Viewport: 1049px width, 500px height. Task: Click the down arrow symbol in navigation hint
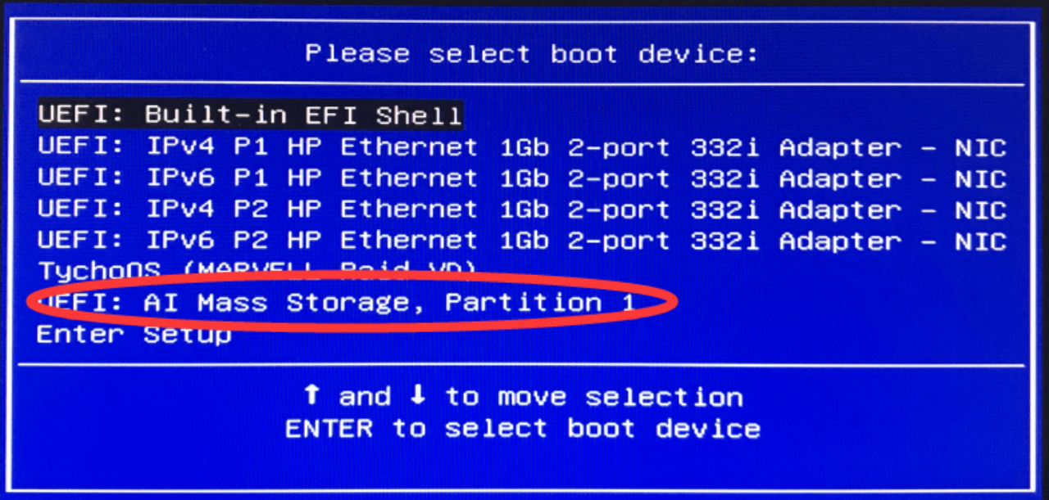tap(418, 396)
